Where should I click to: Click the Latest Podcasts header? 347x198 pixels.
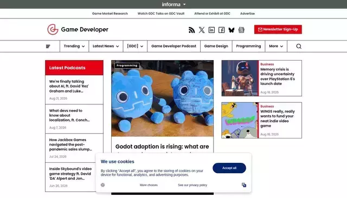[74, 68]
